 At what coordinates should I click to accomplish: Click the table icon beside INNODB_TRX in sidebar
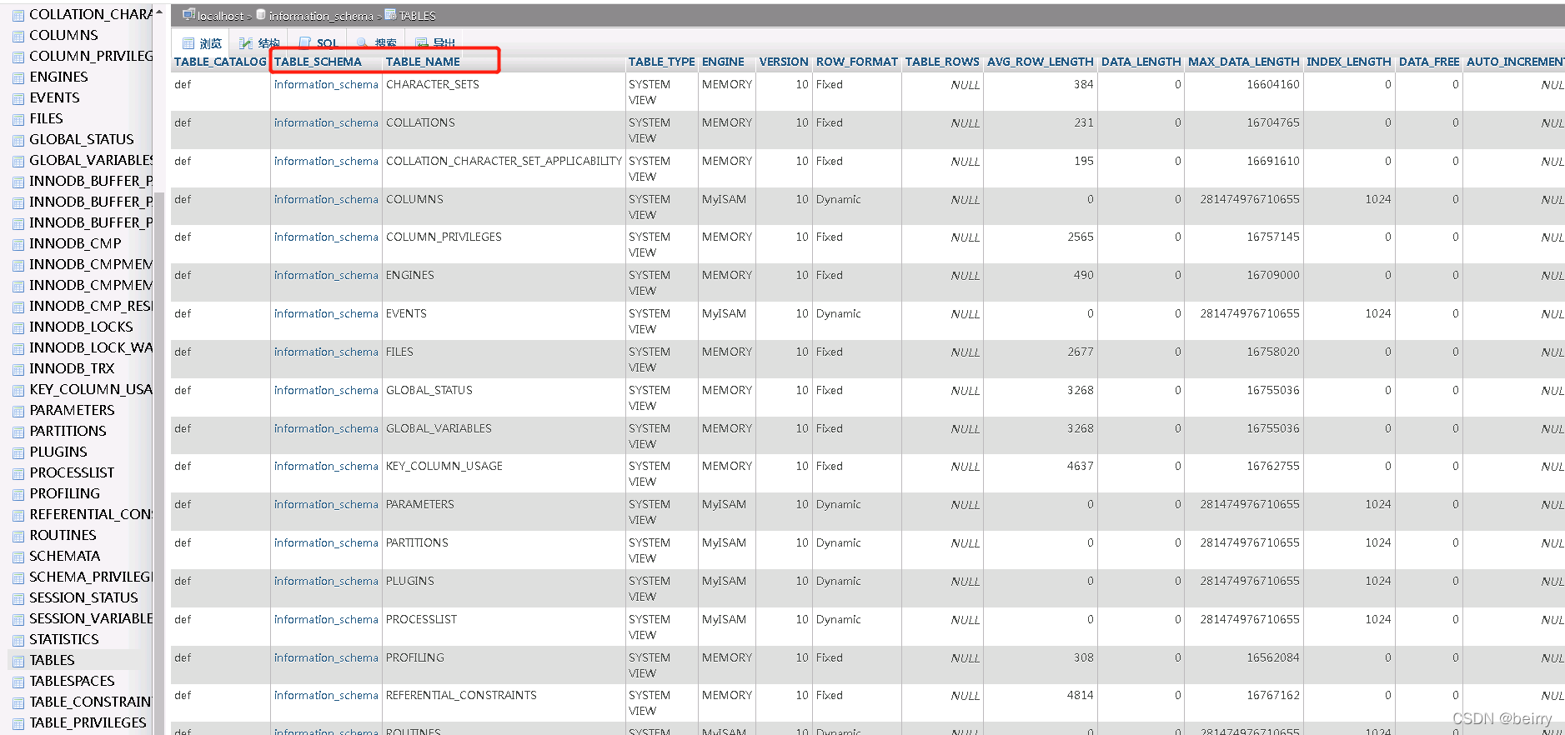pyautogui.click(x=18, y=369)
